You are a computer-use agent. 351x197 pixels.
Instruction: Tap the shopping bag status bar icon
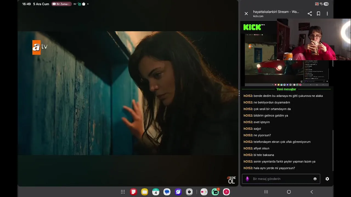(84, 4)
